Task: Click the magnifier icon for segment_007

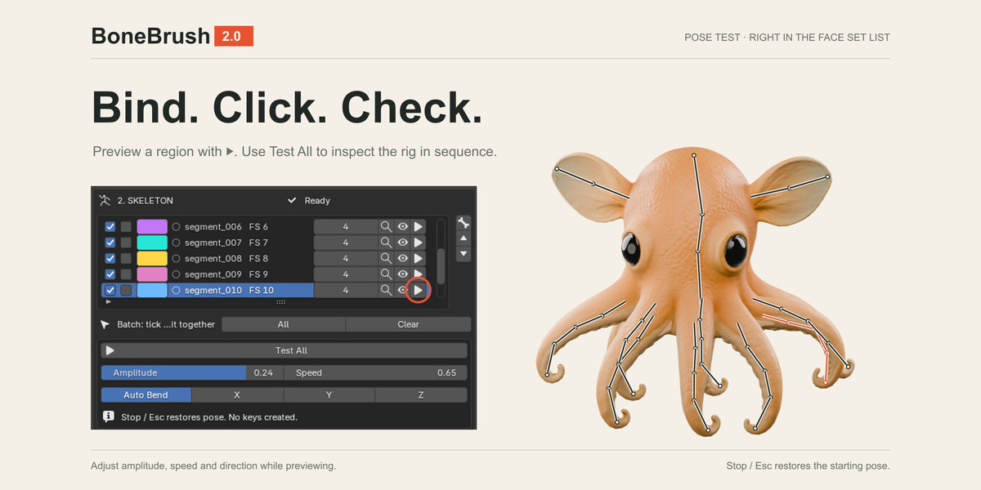Action: (386, 243)
